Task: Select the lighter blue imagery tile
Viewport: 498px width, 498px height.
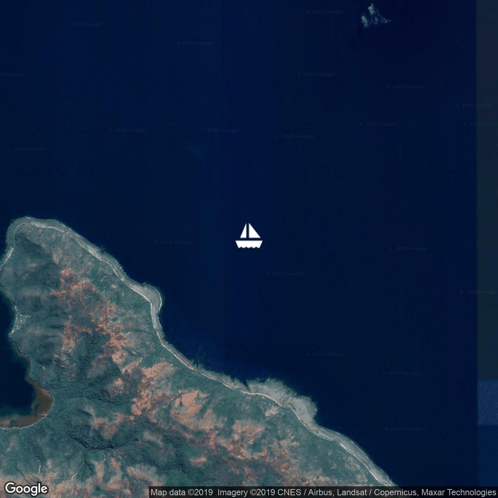Action: tap(487, 401)
